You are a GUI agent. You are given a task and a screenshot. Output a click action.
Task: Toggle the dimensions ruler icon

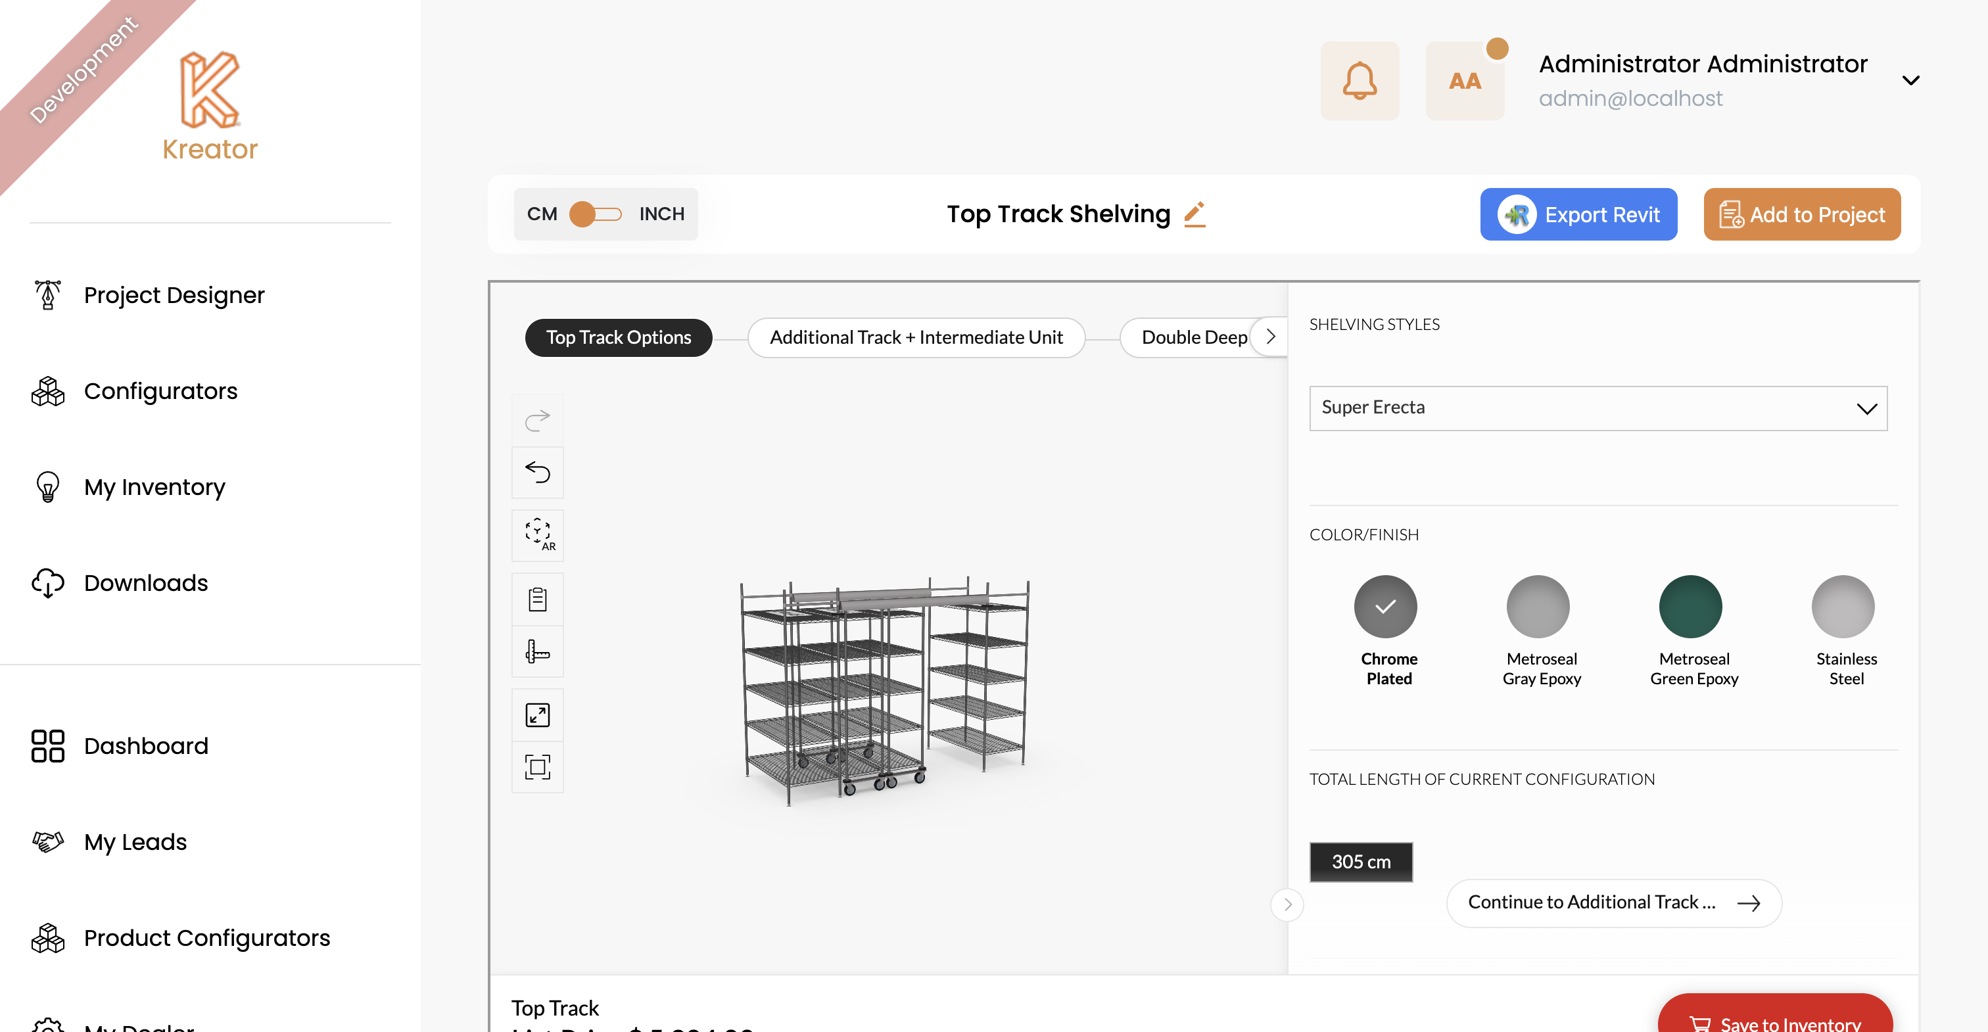coord(537,651)
